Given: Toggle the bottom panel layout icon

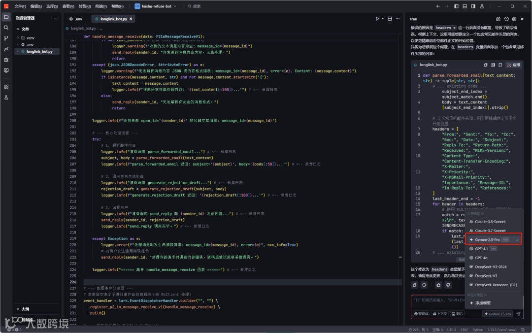Looking at the screenshot, I should click(465, 6).
